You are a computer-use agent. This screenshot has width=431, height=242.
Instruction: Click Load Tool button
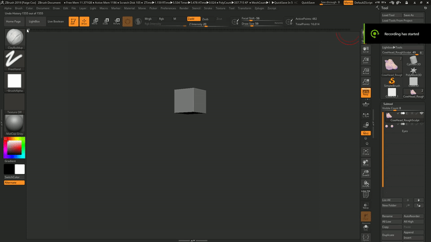coord(392,15)
